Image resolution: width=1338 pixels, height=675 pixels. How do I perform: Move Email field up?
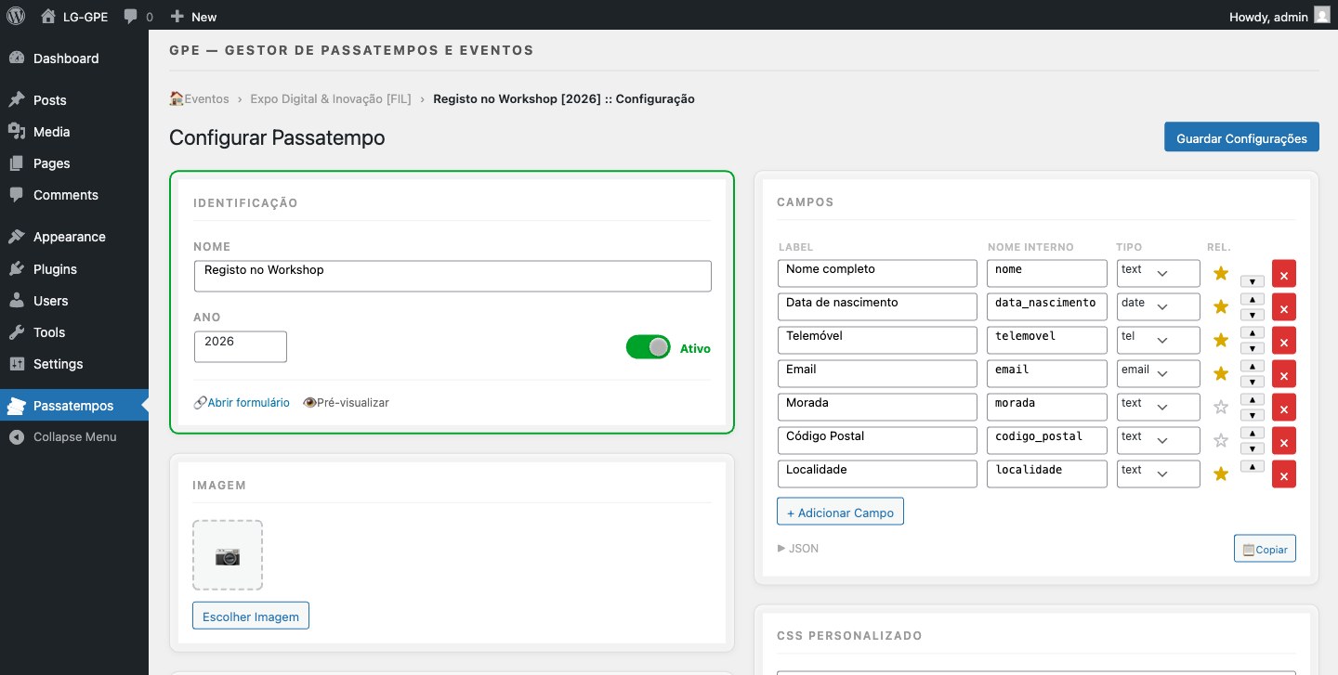[x=1253, y=366]
